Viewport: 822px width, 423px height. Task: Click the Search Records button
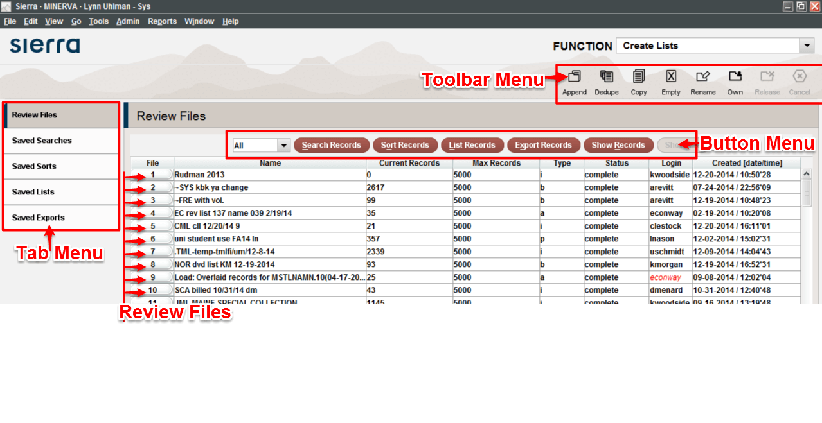pyautogui.click(x=332, y=145)
